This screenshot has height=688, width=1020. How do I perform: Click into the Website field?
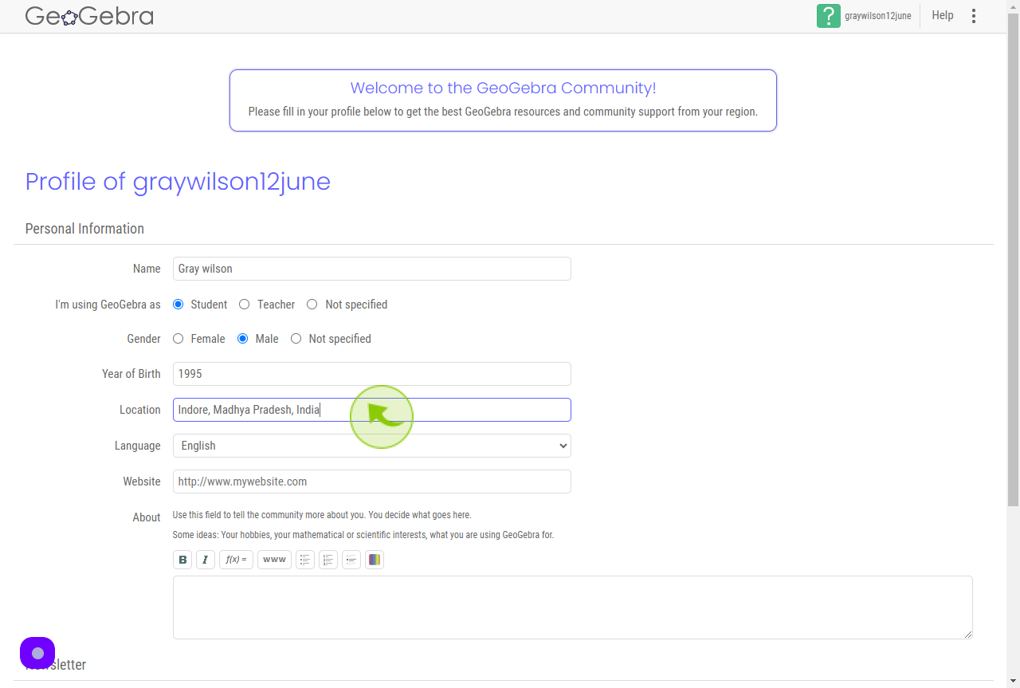[x=372, y=482]
